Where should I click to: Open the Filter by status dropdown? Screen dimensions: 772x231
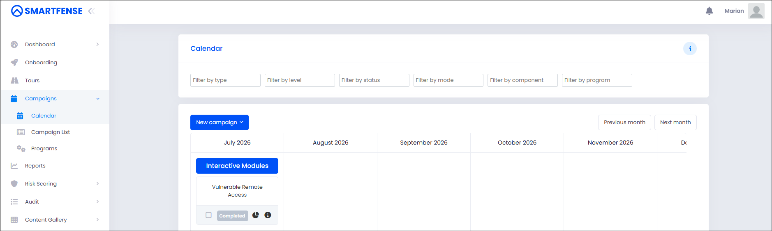(x=374, y=80)
